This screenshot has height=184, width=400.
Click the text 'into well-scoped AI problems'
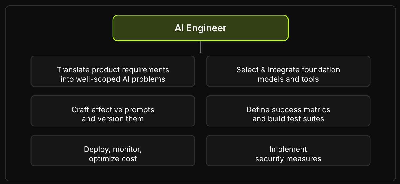[x=113, y=79]
